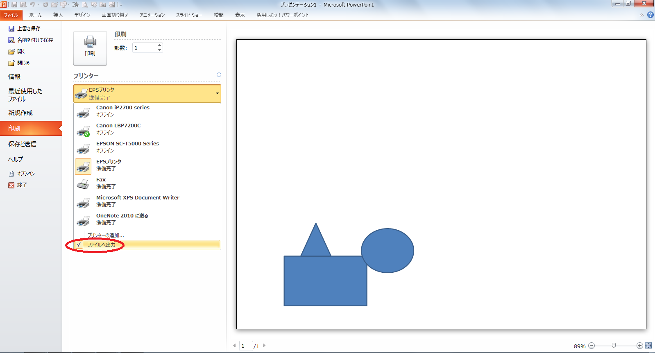Screen dimensions: 655x353
Task: Click the Slide Show play icon in quick access toolbar
Action: [94, 5]
